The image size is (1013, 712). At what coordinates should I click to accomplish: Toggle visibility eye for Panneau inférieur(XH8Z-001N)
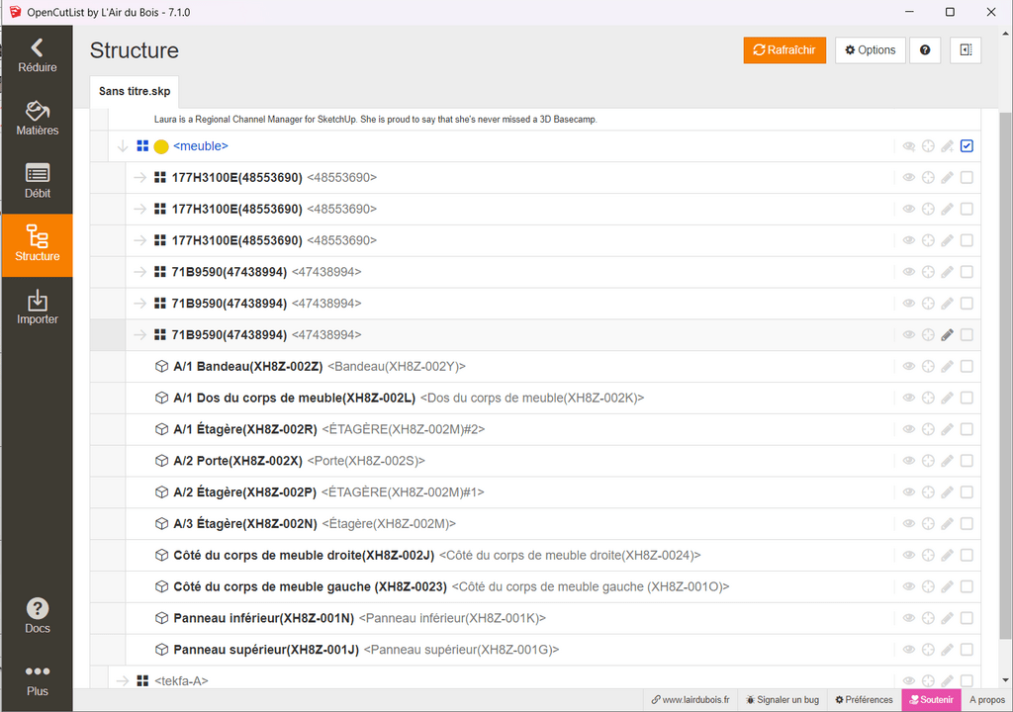coord(908,618)
